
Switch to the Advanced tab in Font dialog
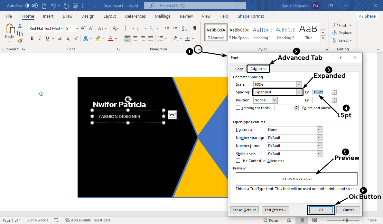click(x=258, y=69)
